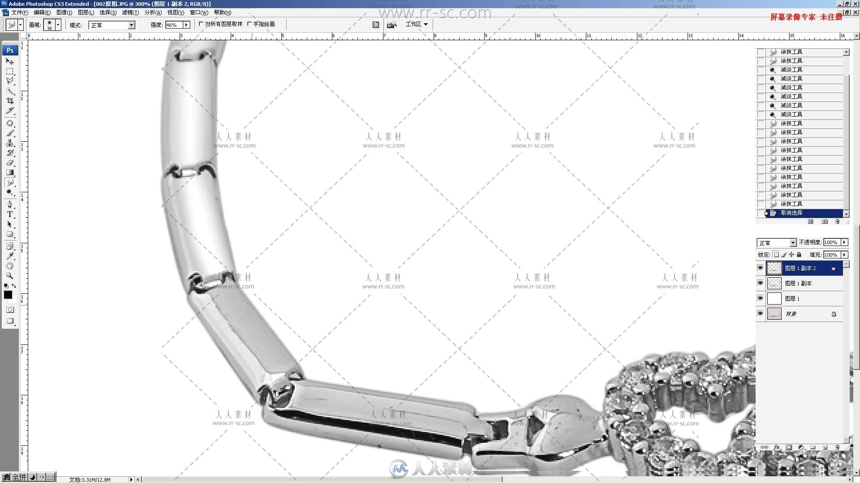Select the Healing Brush tool

9,123
